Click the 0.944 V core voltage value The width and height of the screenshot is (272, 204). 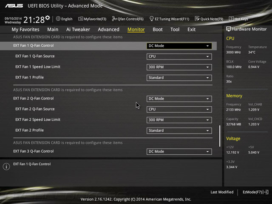(254, 67)
